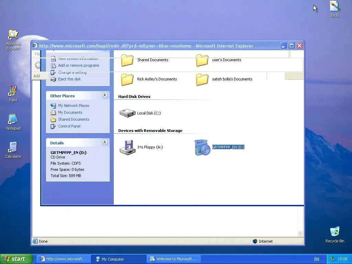Click the EN language indicator

316,259
